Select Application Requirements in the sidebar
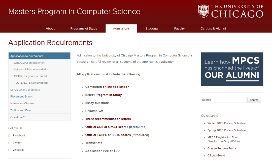Viewport: 272px width, 160px height. (39, 56)
